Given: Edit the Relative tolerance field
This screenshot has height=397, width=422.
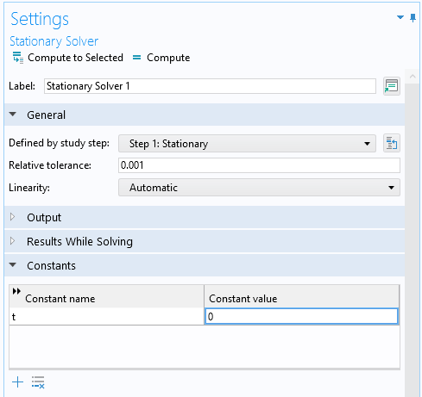Looking at the screenshot, I should pyautogui.click(x=259, y=165).
